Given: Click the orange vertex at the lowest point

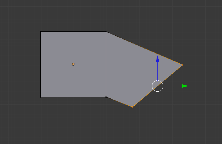Looking at the screenshot, I should click(x=132, y=107).
